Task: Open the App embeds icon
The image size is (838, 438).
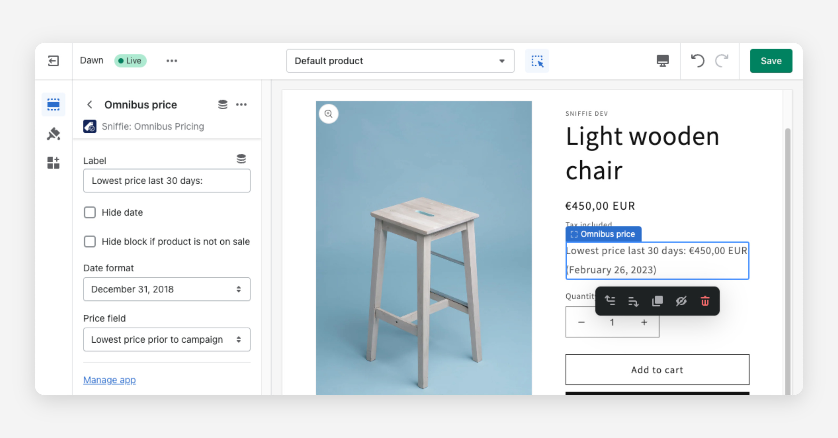Action: [x=53, y=163]
